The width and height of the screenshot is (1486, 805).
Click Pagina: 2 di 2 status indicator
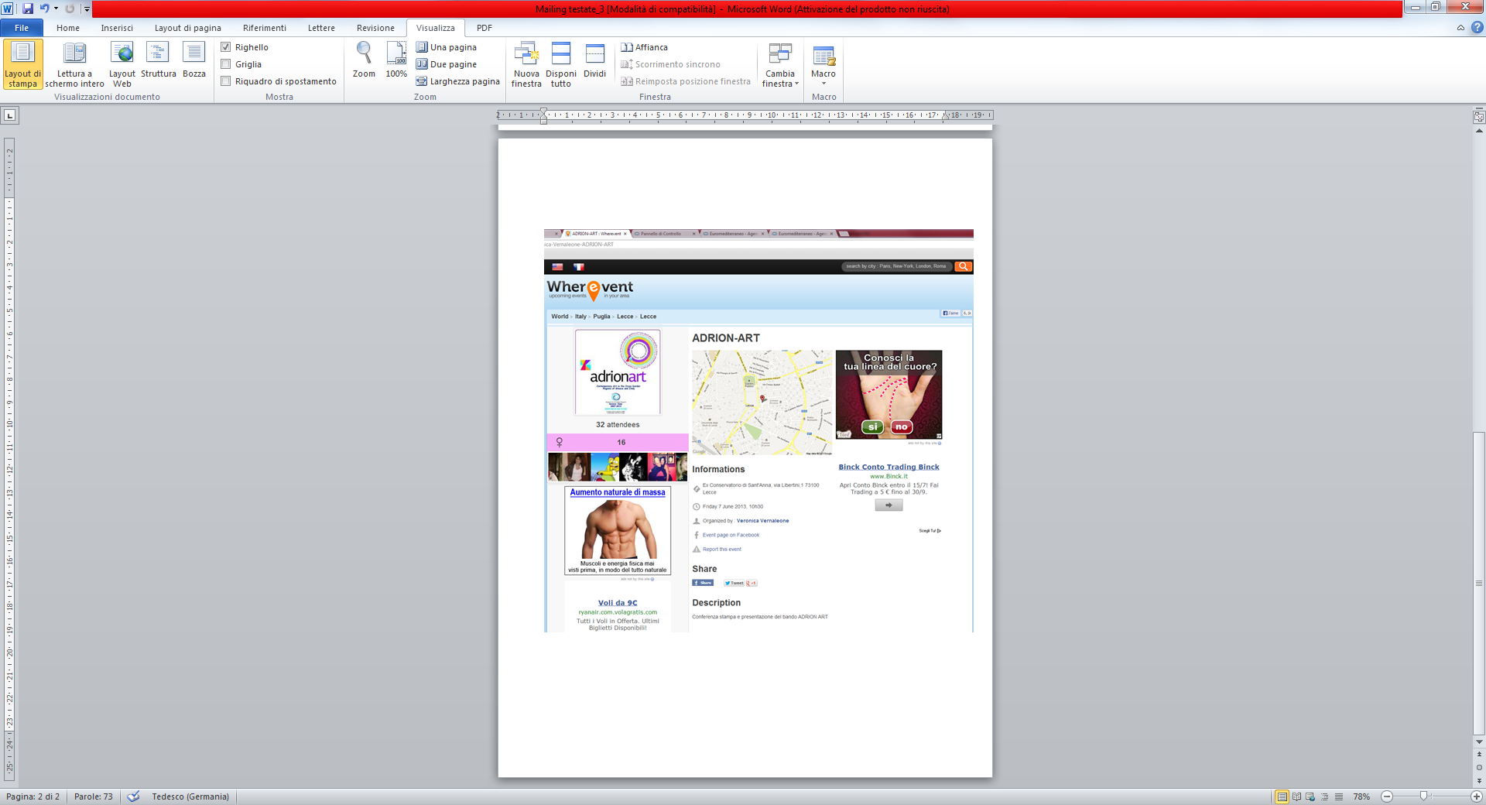(33, 796)
